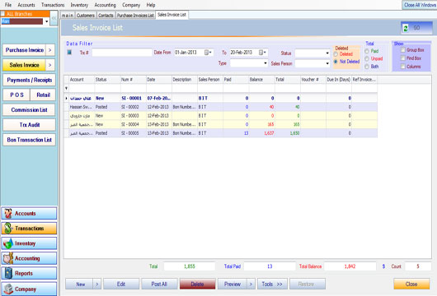Image resolution: width=437 pixels, height=296 pixels.
Task: Click the Edit button
Action: 121,284
